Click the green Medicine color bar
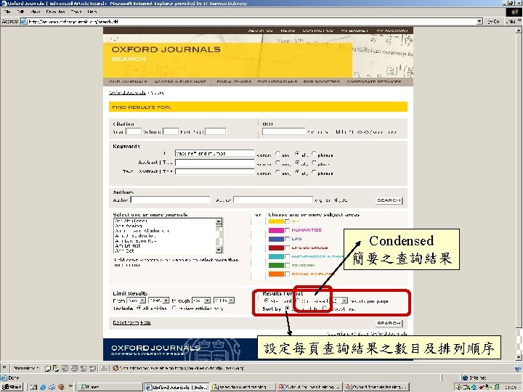523x392 pixels. coord(276,266)
